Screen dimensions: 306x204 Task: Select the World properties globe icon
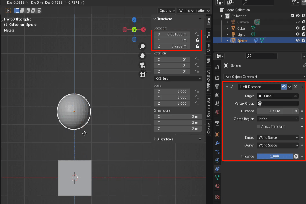click(x=217, y=112)
